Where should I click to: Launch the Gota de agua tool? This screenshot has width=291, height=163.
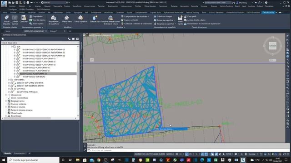click(x=95, y=19)
